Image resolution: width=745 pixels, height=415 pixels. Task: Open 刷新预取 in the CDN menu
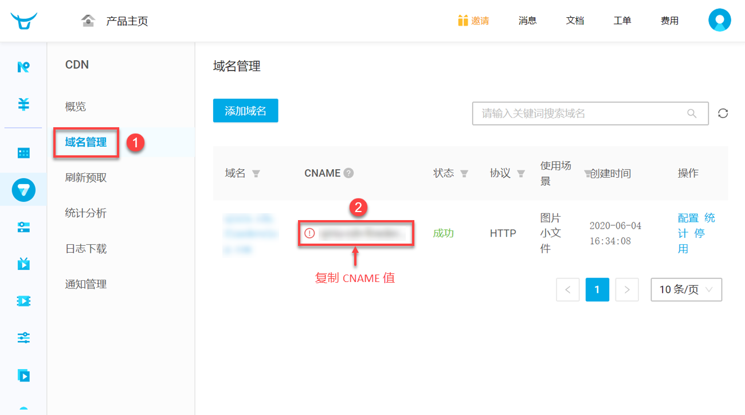pos(86,178)
